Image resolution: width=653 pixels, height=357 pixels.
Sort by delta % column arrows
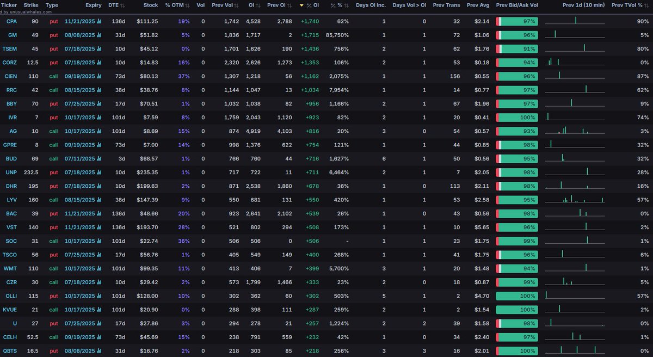click(x=347, y=5)
